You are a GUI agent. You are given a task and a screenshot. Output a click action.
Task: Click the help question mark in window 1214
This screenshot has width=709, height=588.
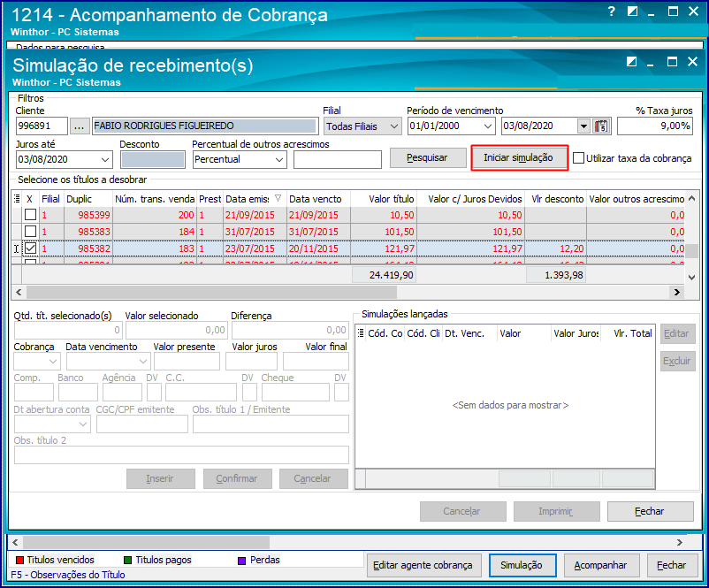click(x=612, y=11)
